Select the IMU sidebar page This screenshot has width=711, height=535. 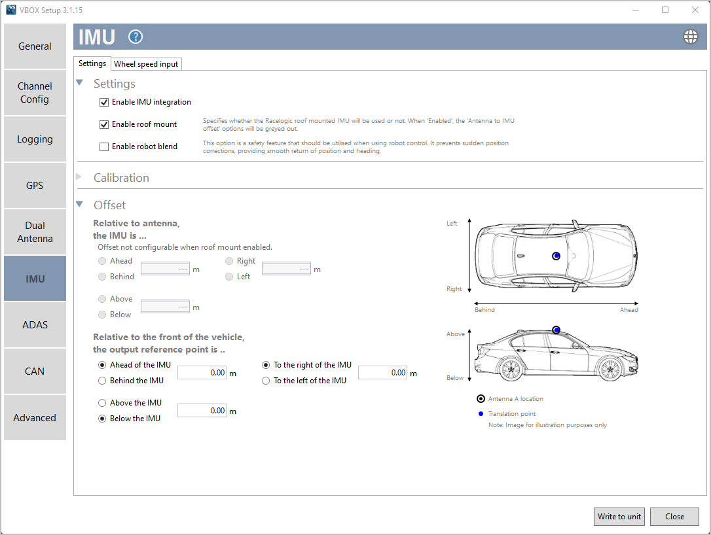click(x=35, y=278)
